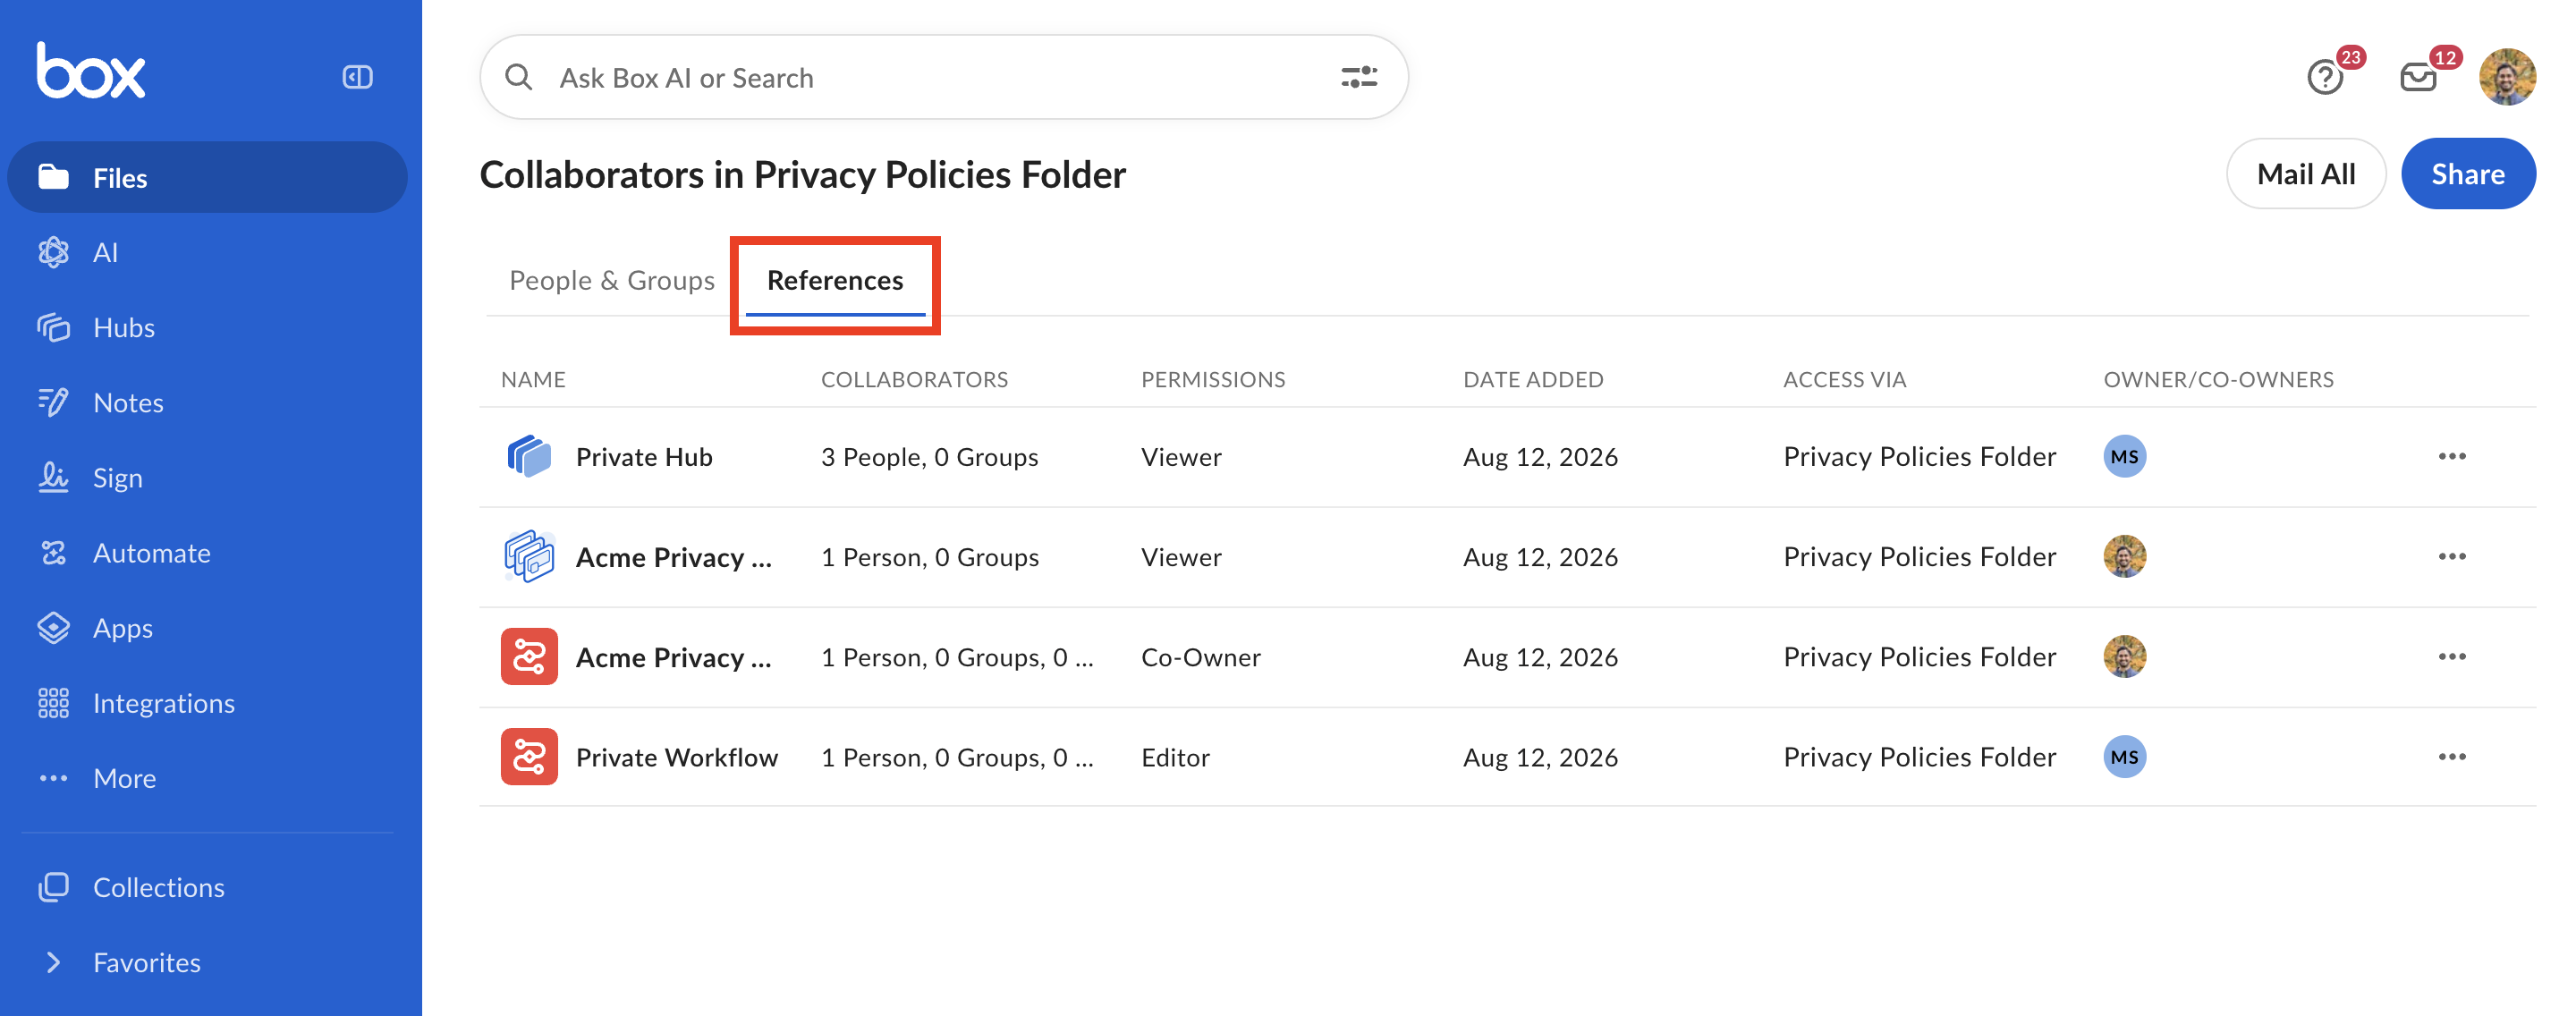Expand the Favorites section
The image size is (2576, 1016).
coord(207,961)
